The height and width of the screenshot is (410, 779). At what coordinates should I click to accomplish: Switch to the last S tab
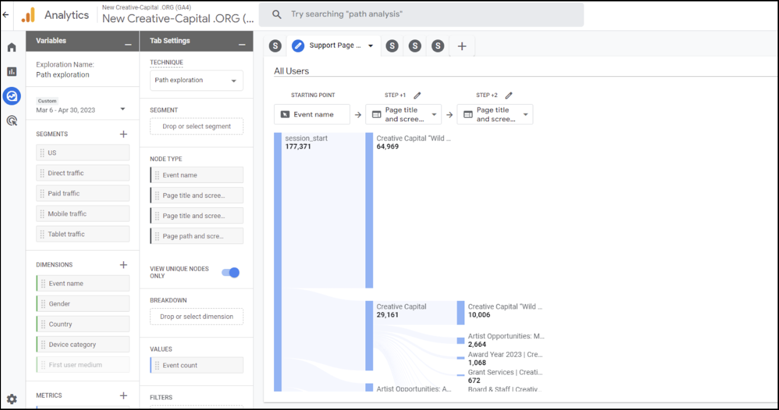[x=438, y=46]
